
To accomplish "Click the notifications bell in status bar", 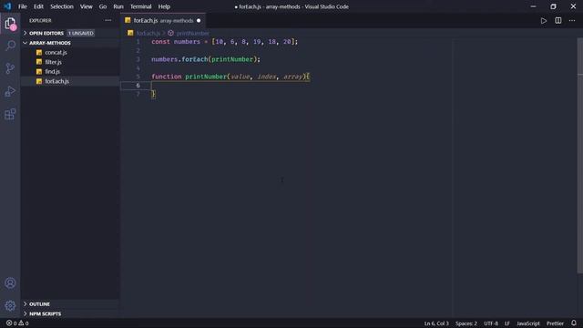I will 574,323.
